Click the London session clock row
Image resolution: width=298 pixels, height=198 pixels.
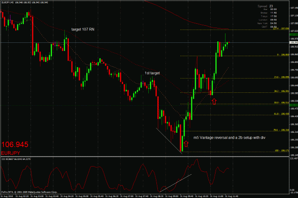click(x=267, y=20)
